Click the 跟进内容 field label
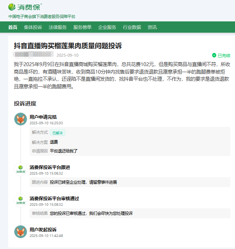Screen dimensions: 235x249 pos(40,182)
